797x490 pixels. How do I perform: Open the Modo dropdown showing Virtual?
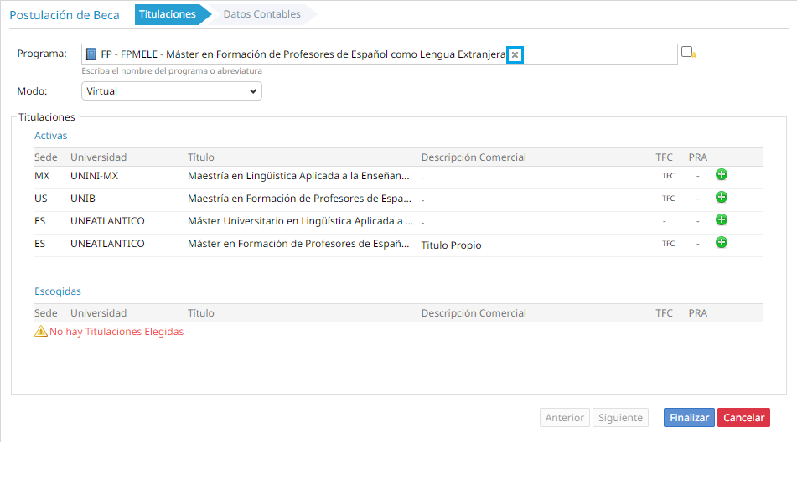pos(172,90)
